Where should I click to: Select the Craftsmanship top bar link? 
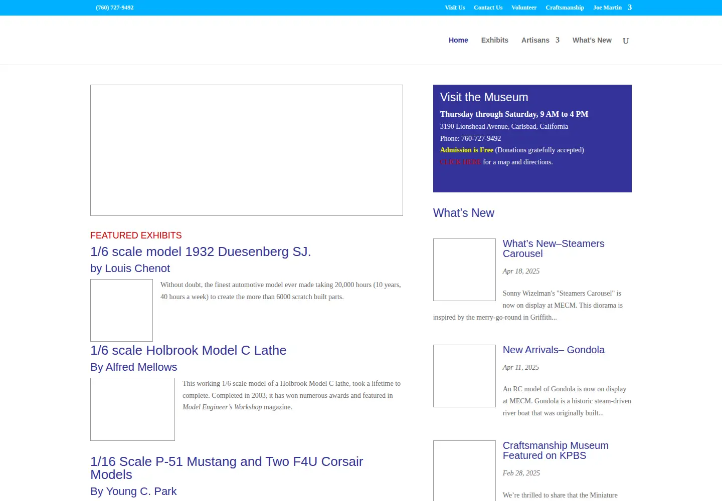[x=565, y=8]
